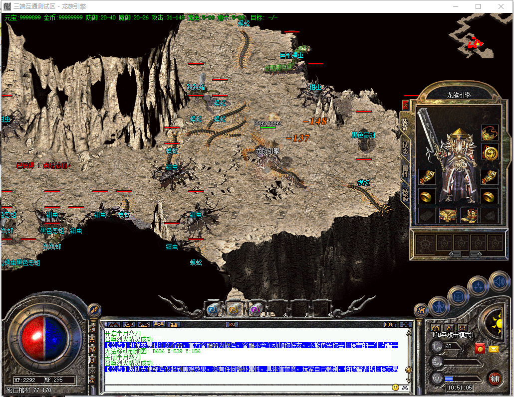The height and width of the screenshot is (397, 514).
Task: Select the equipped boots slot
Action: click(x=469, y=216)
